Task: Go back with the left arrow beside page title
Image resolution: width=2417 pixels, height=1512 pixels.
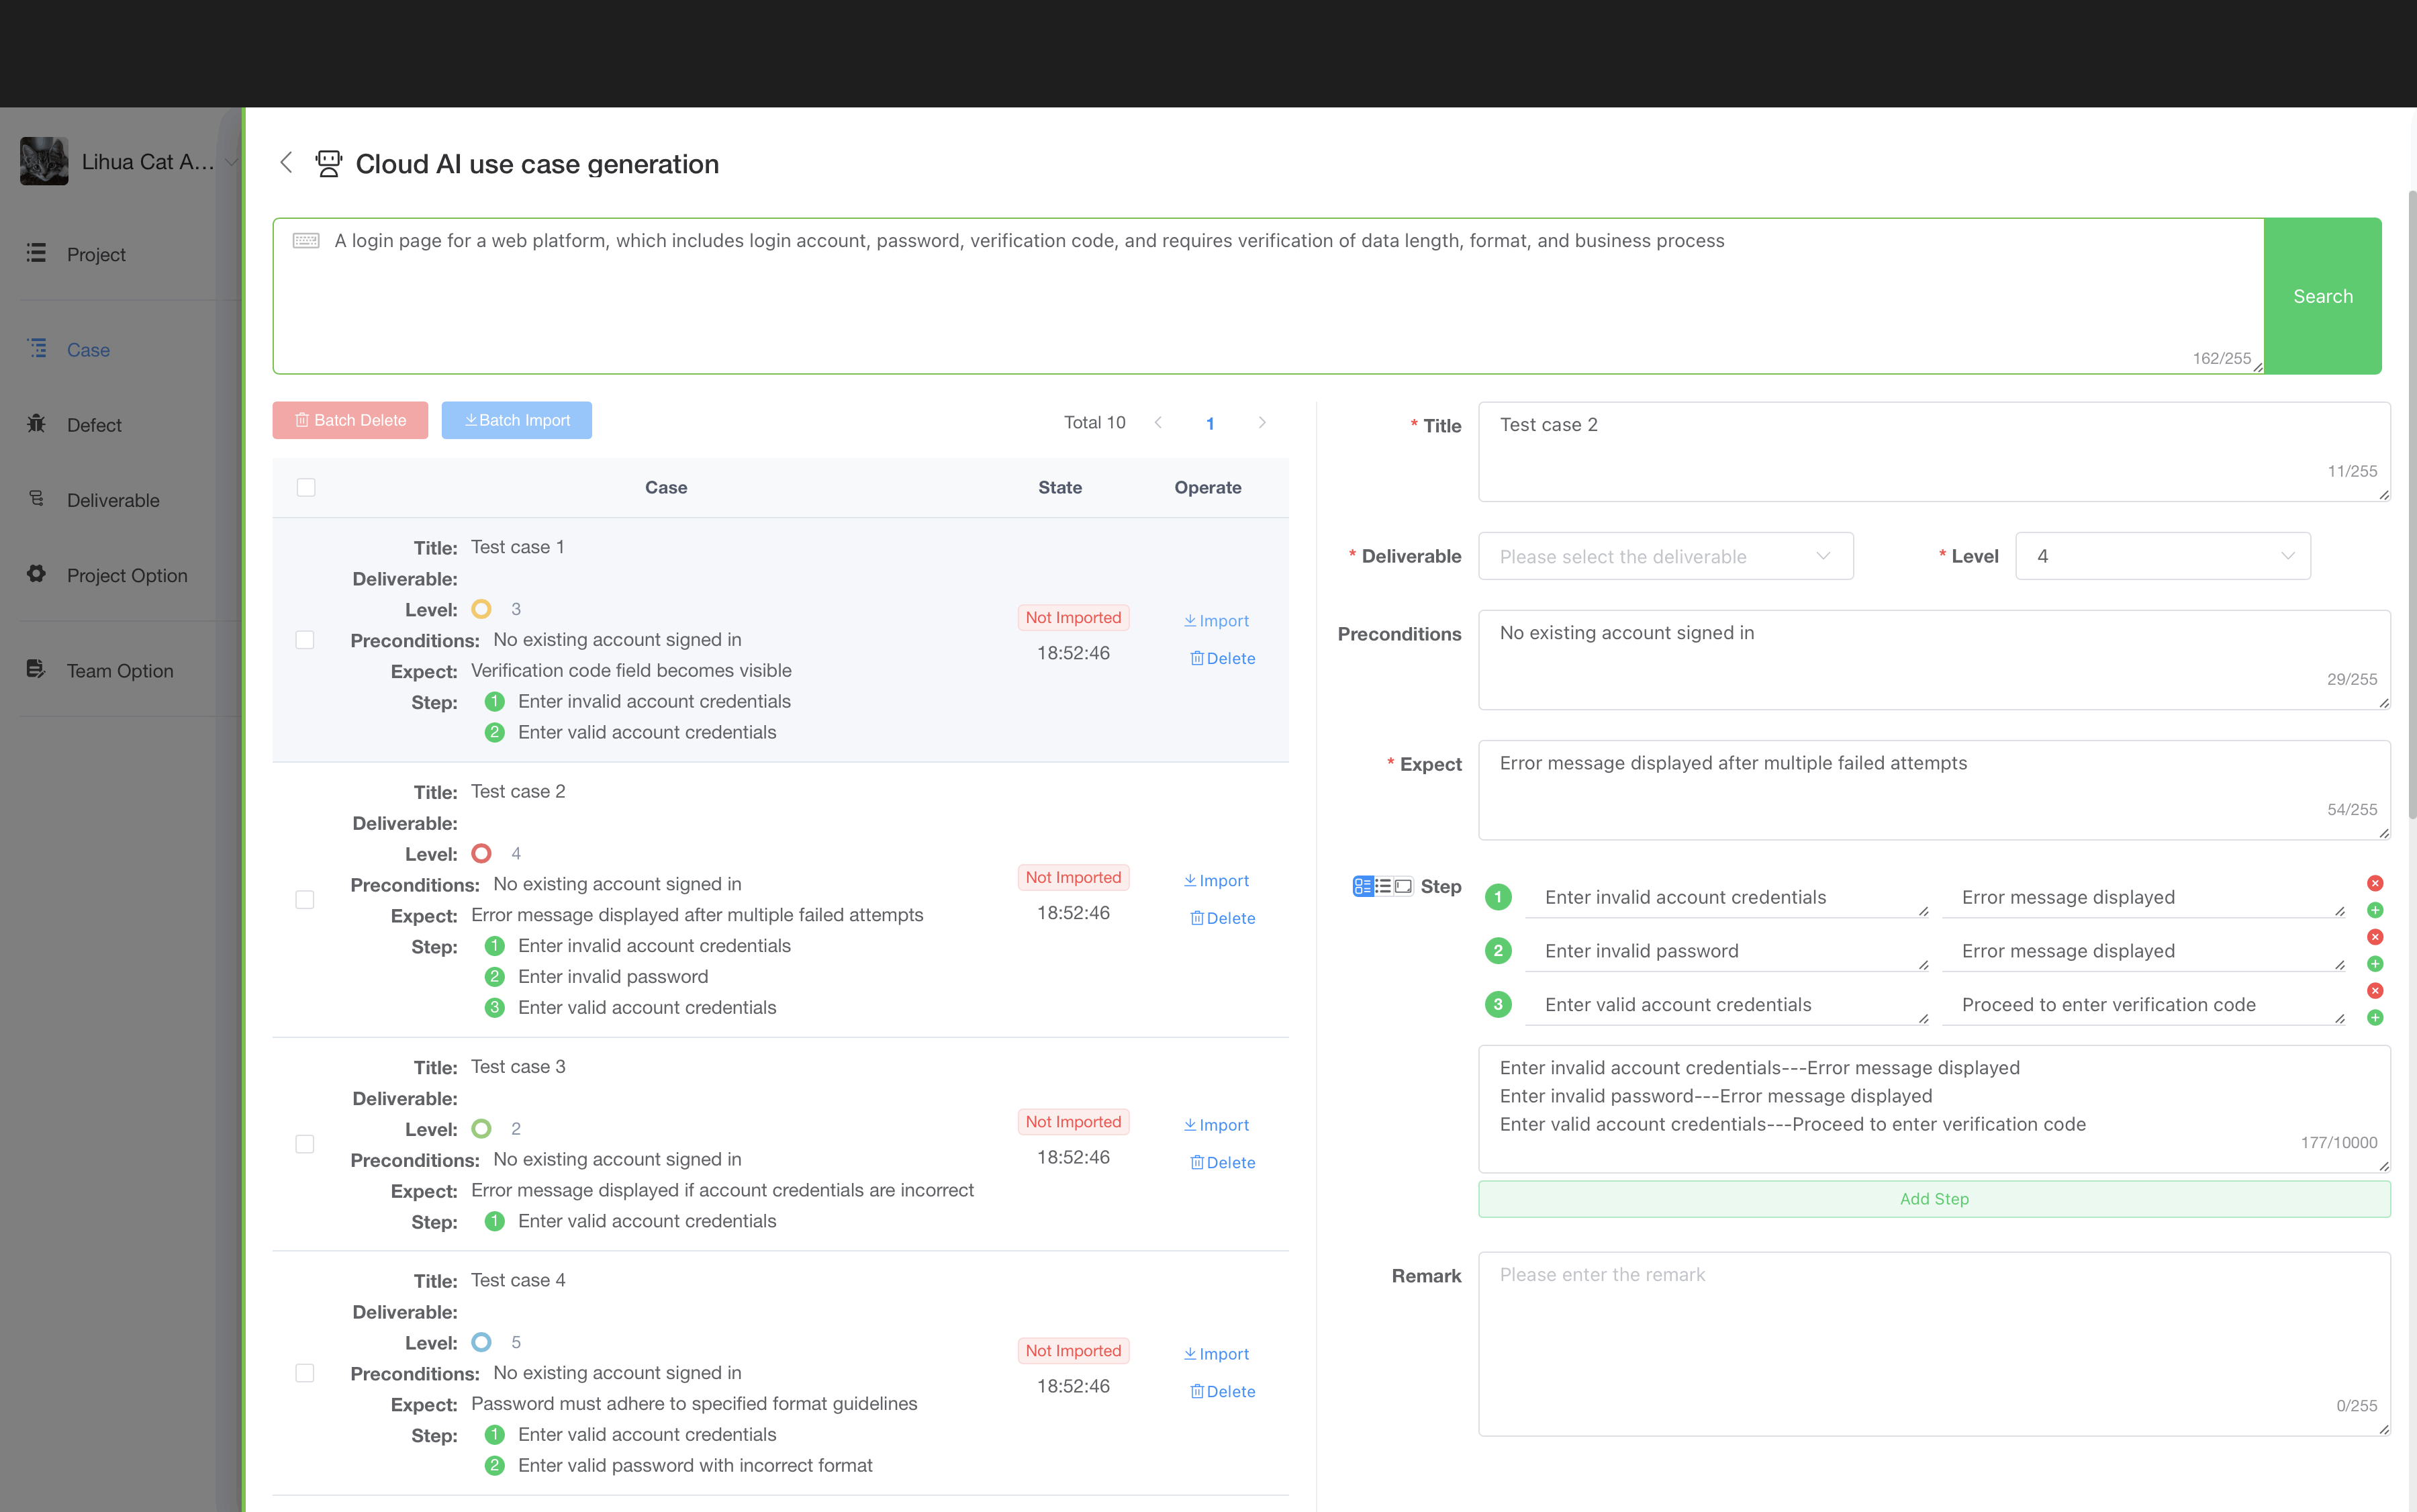Action: point(286,163)
